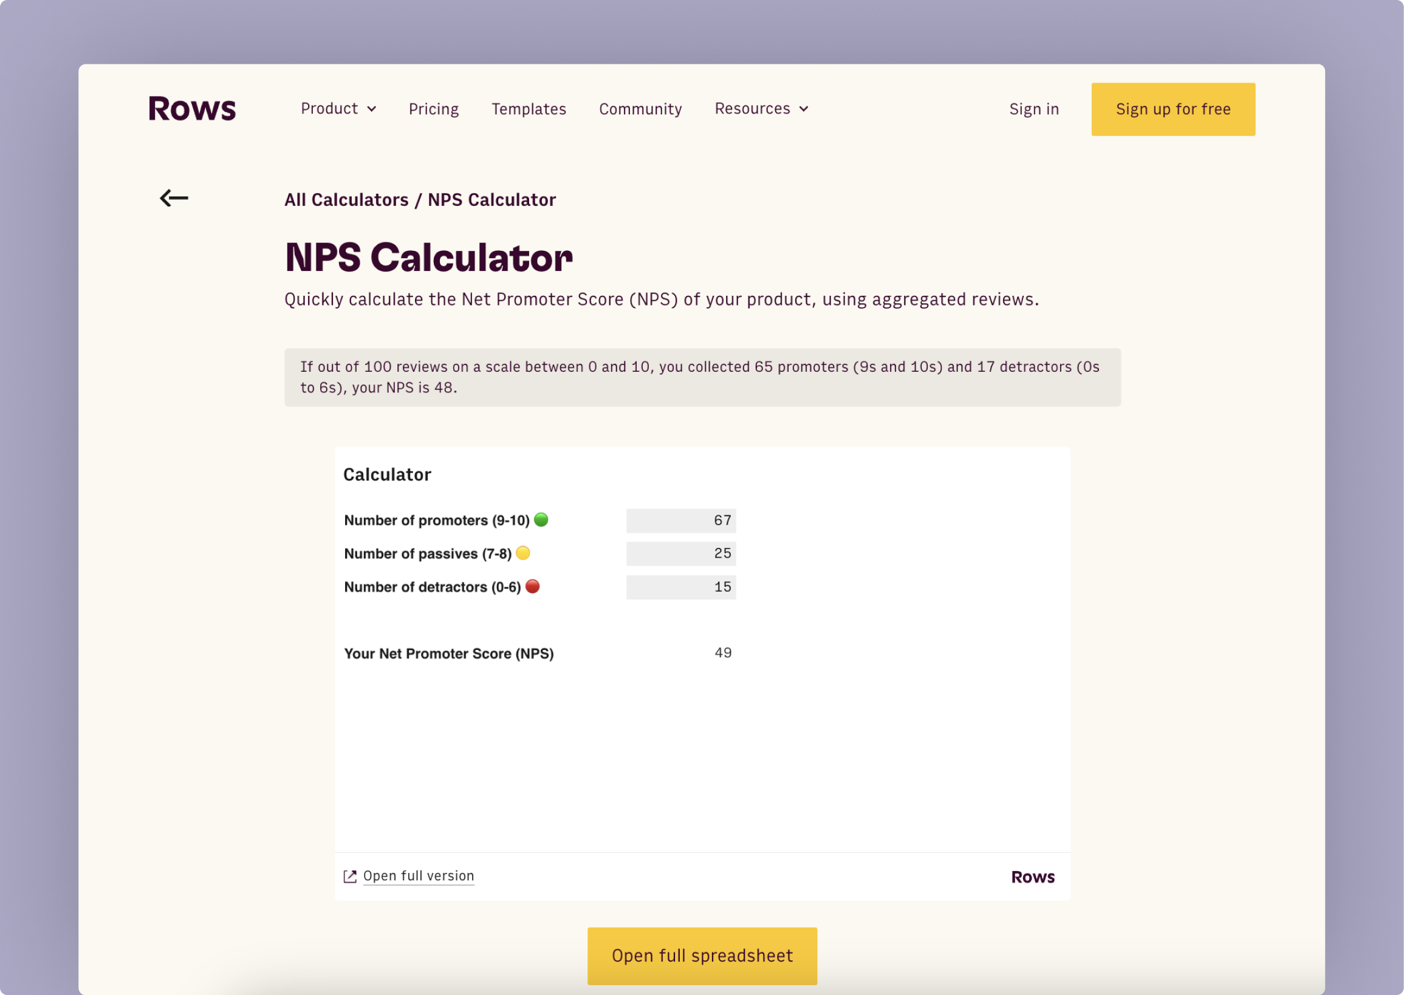Expand the Product dropdown menu

coord(338,109)
